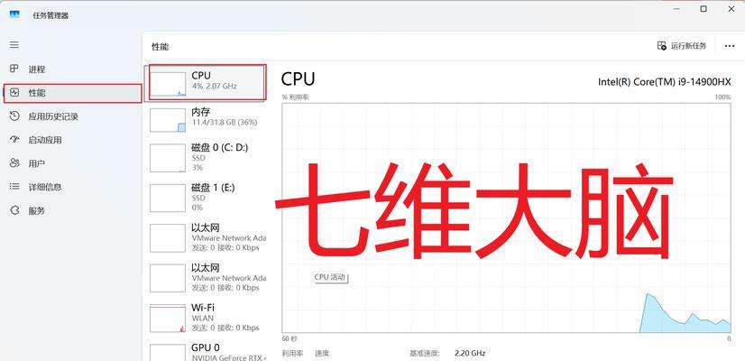Click the Users (用户) people icon
Image resolution: width=745 pixels, height=361 pixels.
(x=14, y=163)
